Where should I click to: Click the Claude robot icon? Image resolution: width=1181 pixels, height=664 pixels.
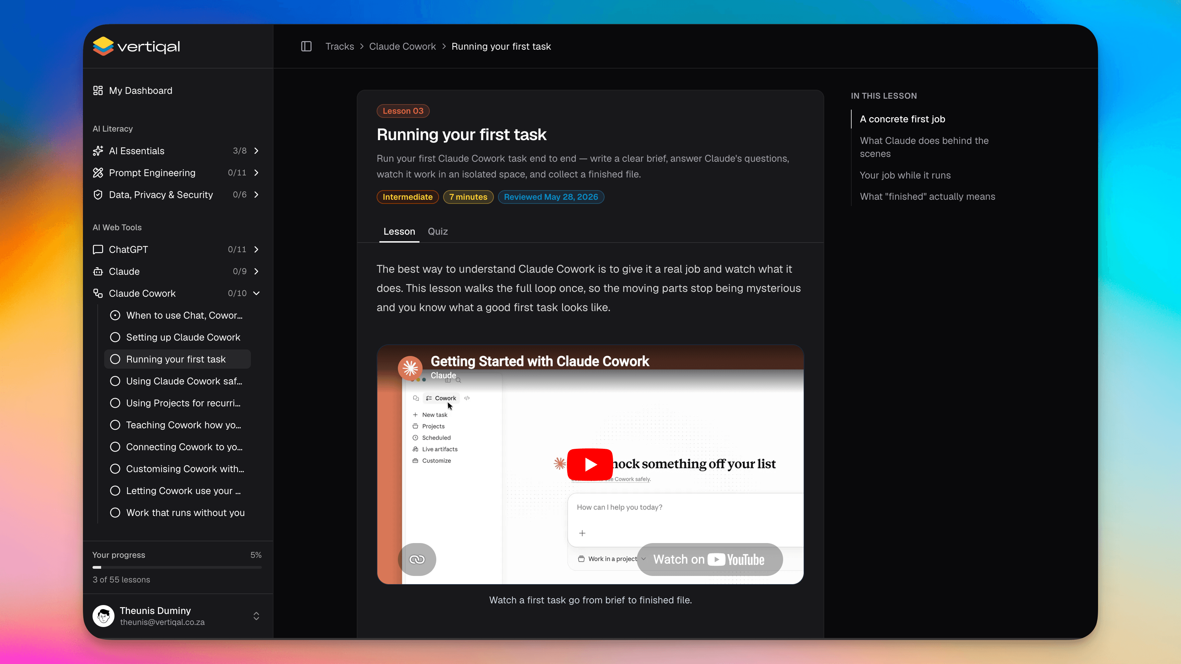tap(98, 271)
